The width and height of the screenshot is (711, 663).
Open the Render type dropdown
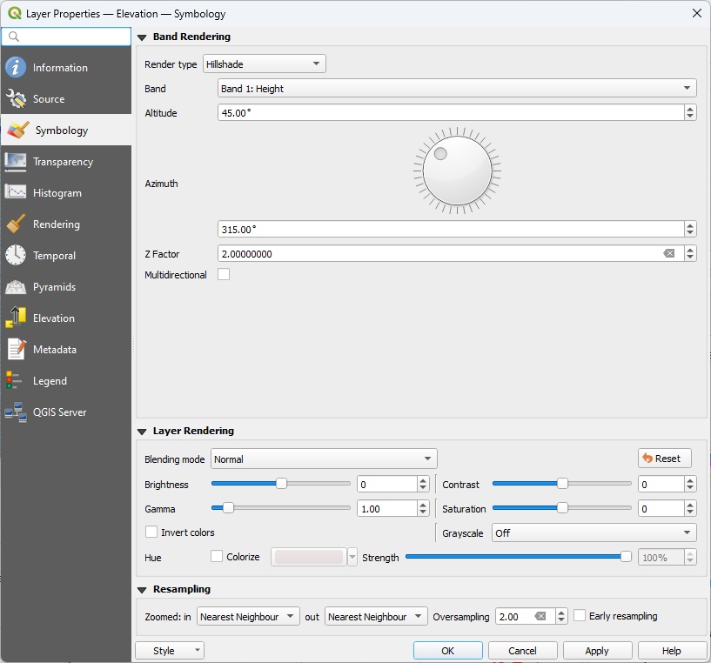264,64
